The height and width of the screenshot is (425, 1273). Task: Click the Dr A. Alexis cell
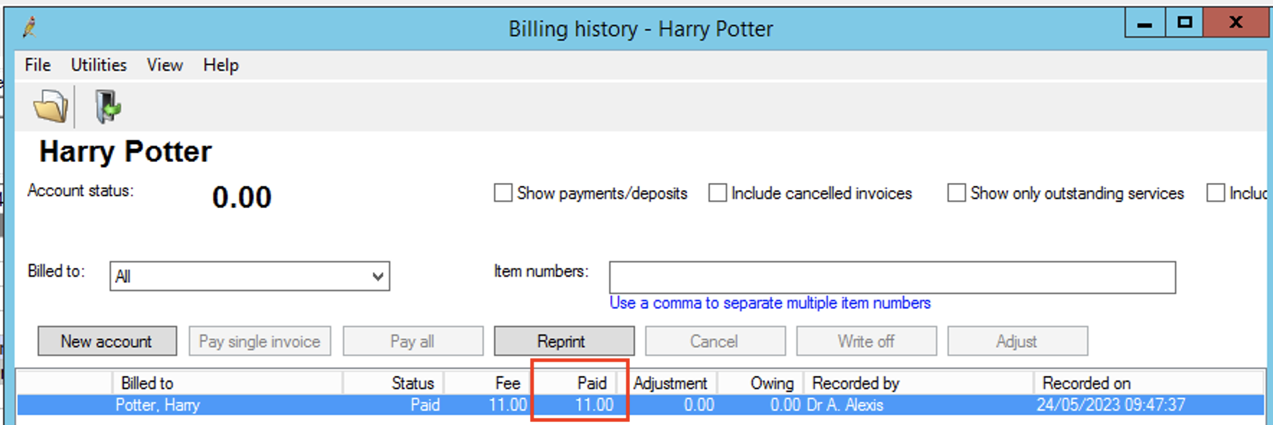tap(845, 405)
